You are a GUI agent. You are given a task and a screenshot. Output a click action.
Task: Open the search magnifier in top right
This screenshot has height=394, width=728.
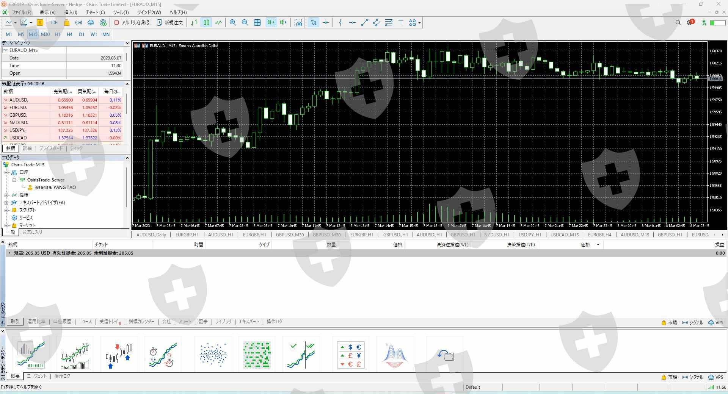pos(678,23)
